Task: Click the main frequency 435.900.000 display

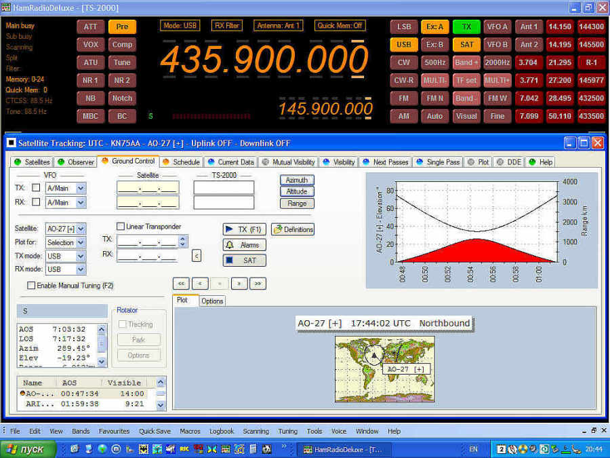Action: coord(264,59)
